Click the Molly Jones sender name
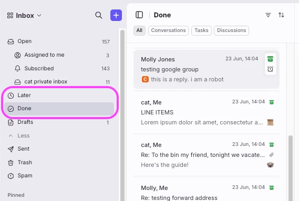299x201 pixels. (x=158, y=59)
